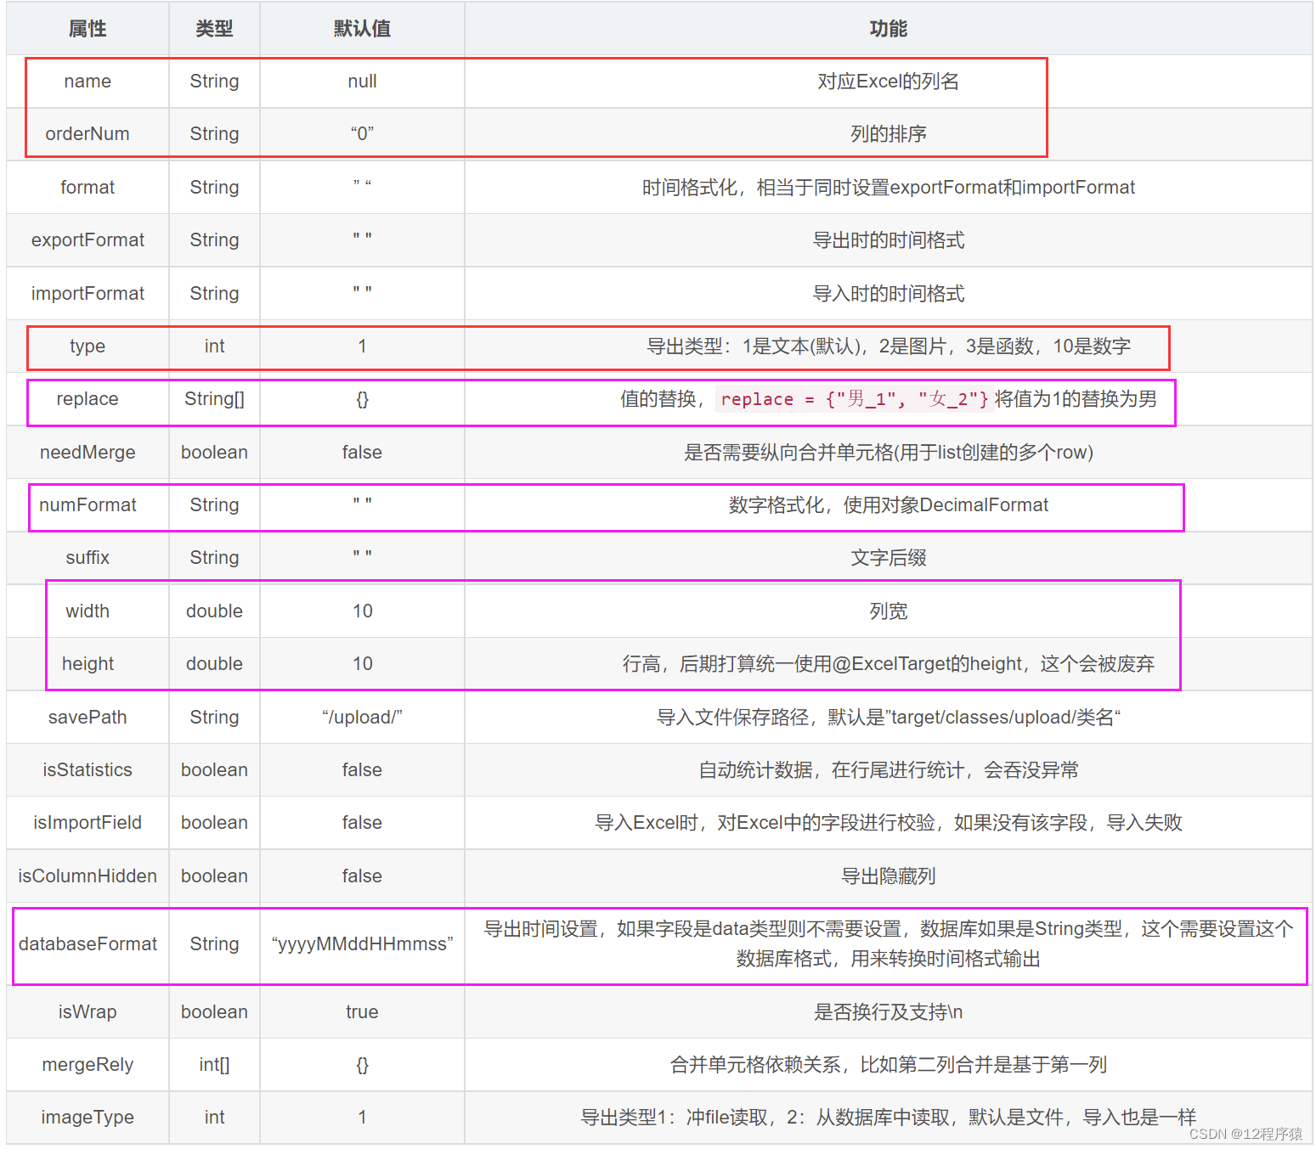Click description '列宽'
Screen dimensions: 1316x1149
[888, 611]
